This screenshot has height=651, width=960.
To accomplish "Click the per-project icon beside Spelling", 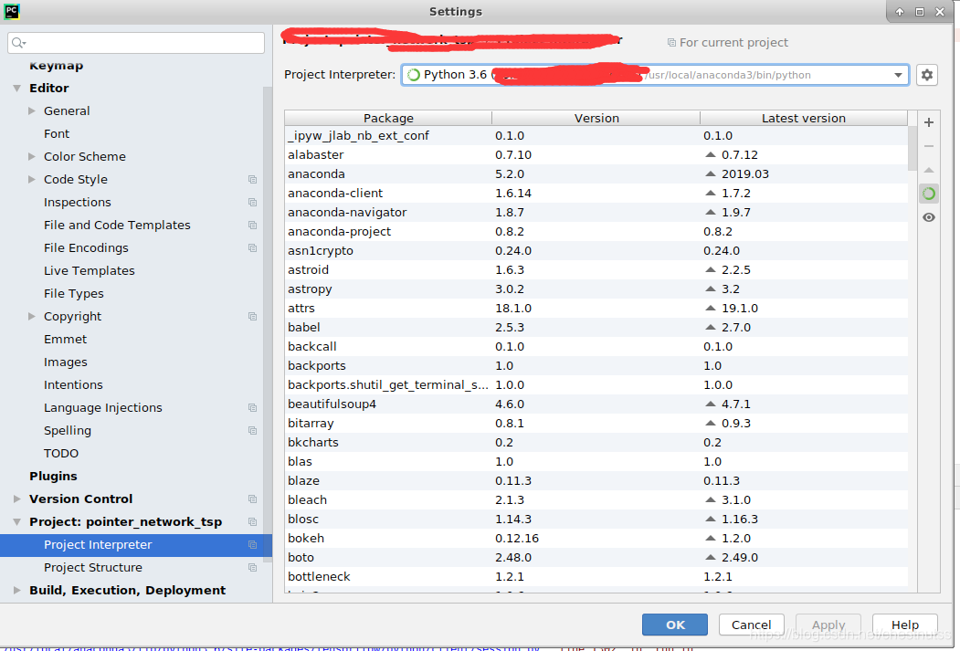I will coord(252,431).
